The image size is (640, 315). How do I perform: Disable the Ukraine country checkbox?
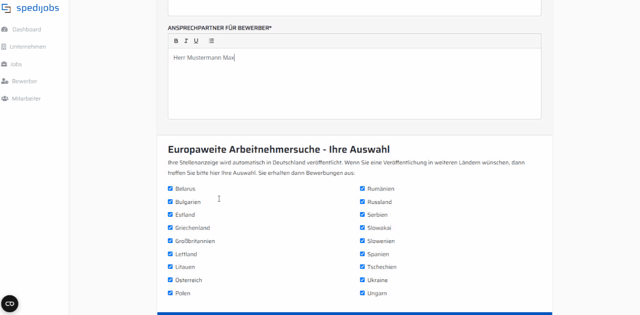(x=363, y=280)
